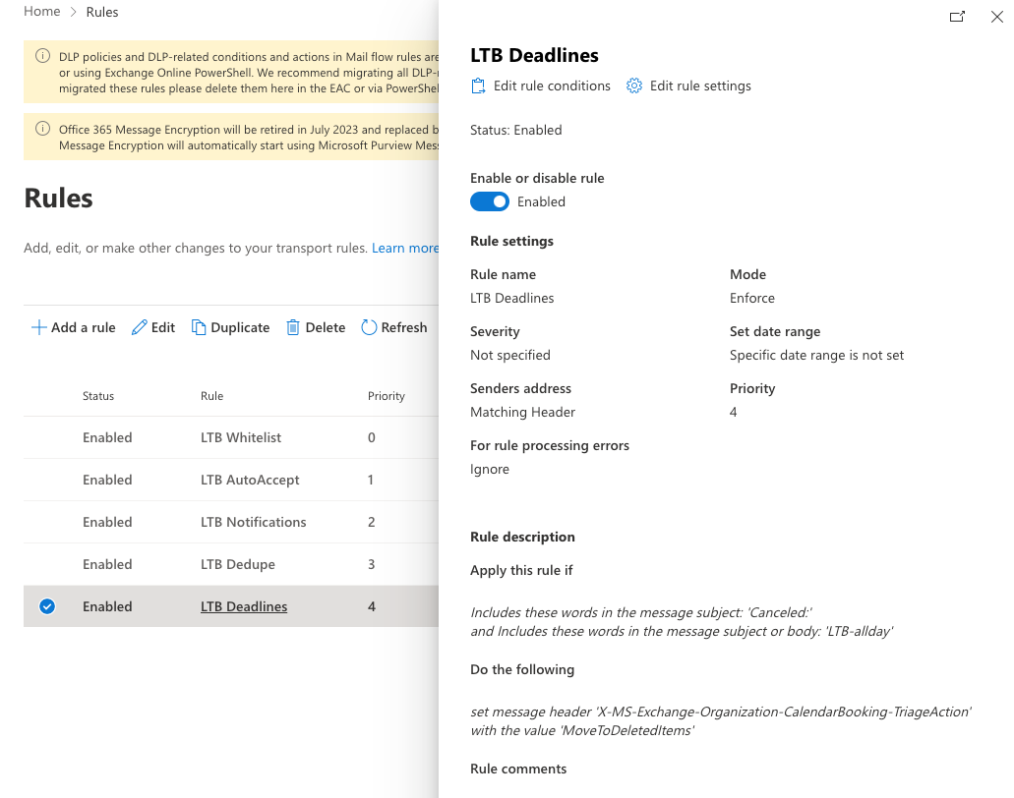This screenshot has height=798, width=1014.
Task: Click the Refresh circular arrow icon
Action: tap(369, 327)
